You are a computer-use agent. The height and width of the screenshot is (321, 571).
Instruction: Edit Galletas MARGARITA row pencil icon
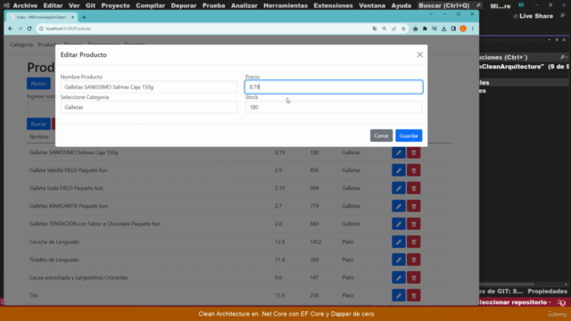[399, 206]
